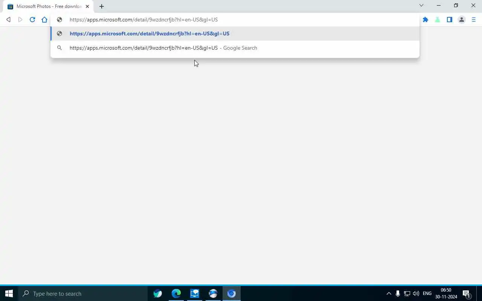Image resolution: width=482 pixels, height=301 pixels.
Task: Open the user profile avatar menu
Action: click(x=462, y=20)
